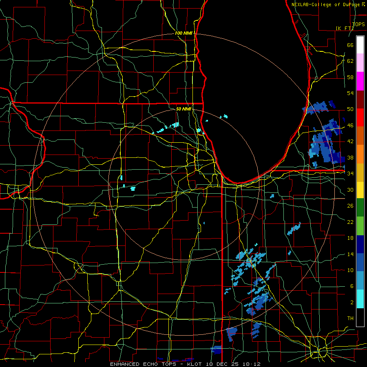Click the light orange legend swatch

[x=360, y=154]
